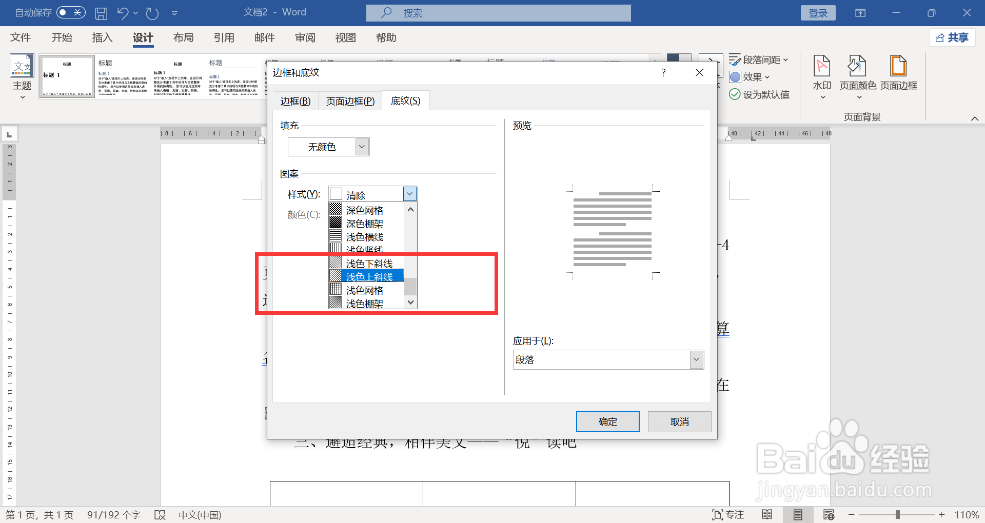This screenshot has width=985, height=523.
Task: Select the first document style thumbnail
Action: (67, 76)
